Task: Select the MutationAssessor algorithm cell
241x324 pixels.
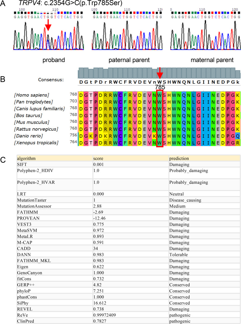Action: (x=55, y=206)
